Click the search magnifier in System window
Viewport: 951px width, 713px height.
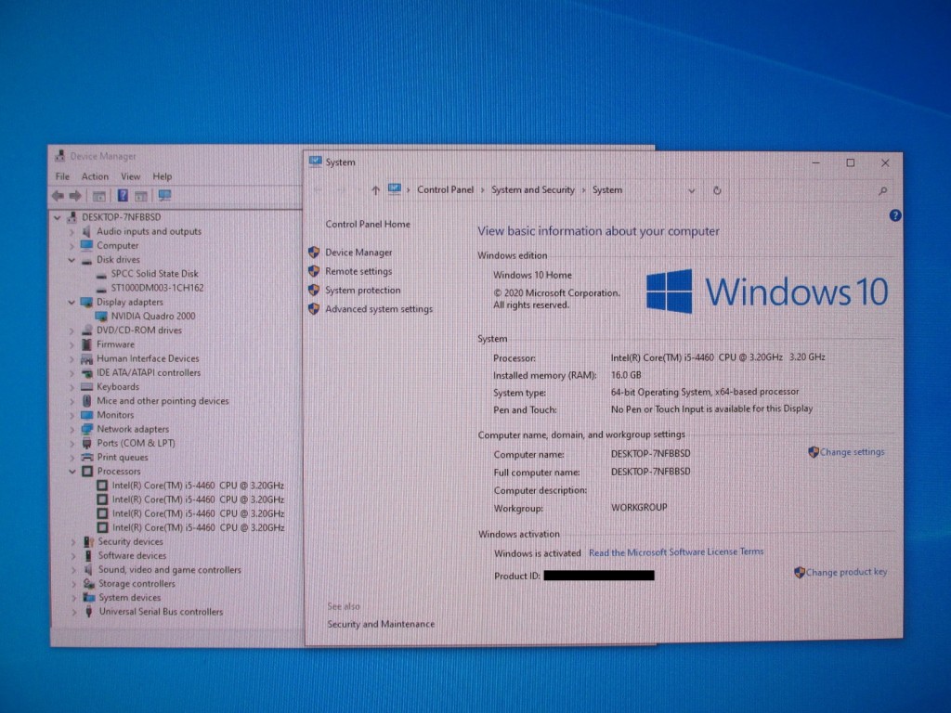click(x=882, y=190)
